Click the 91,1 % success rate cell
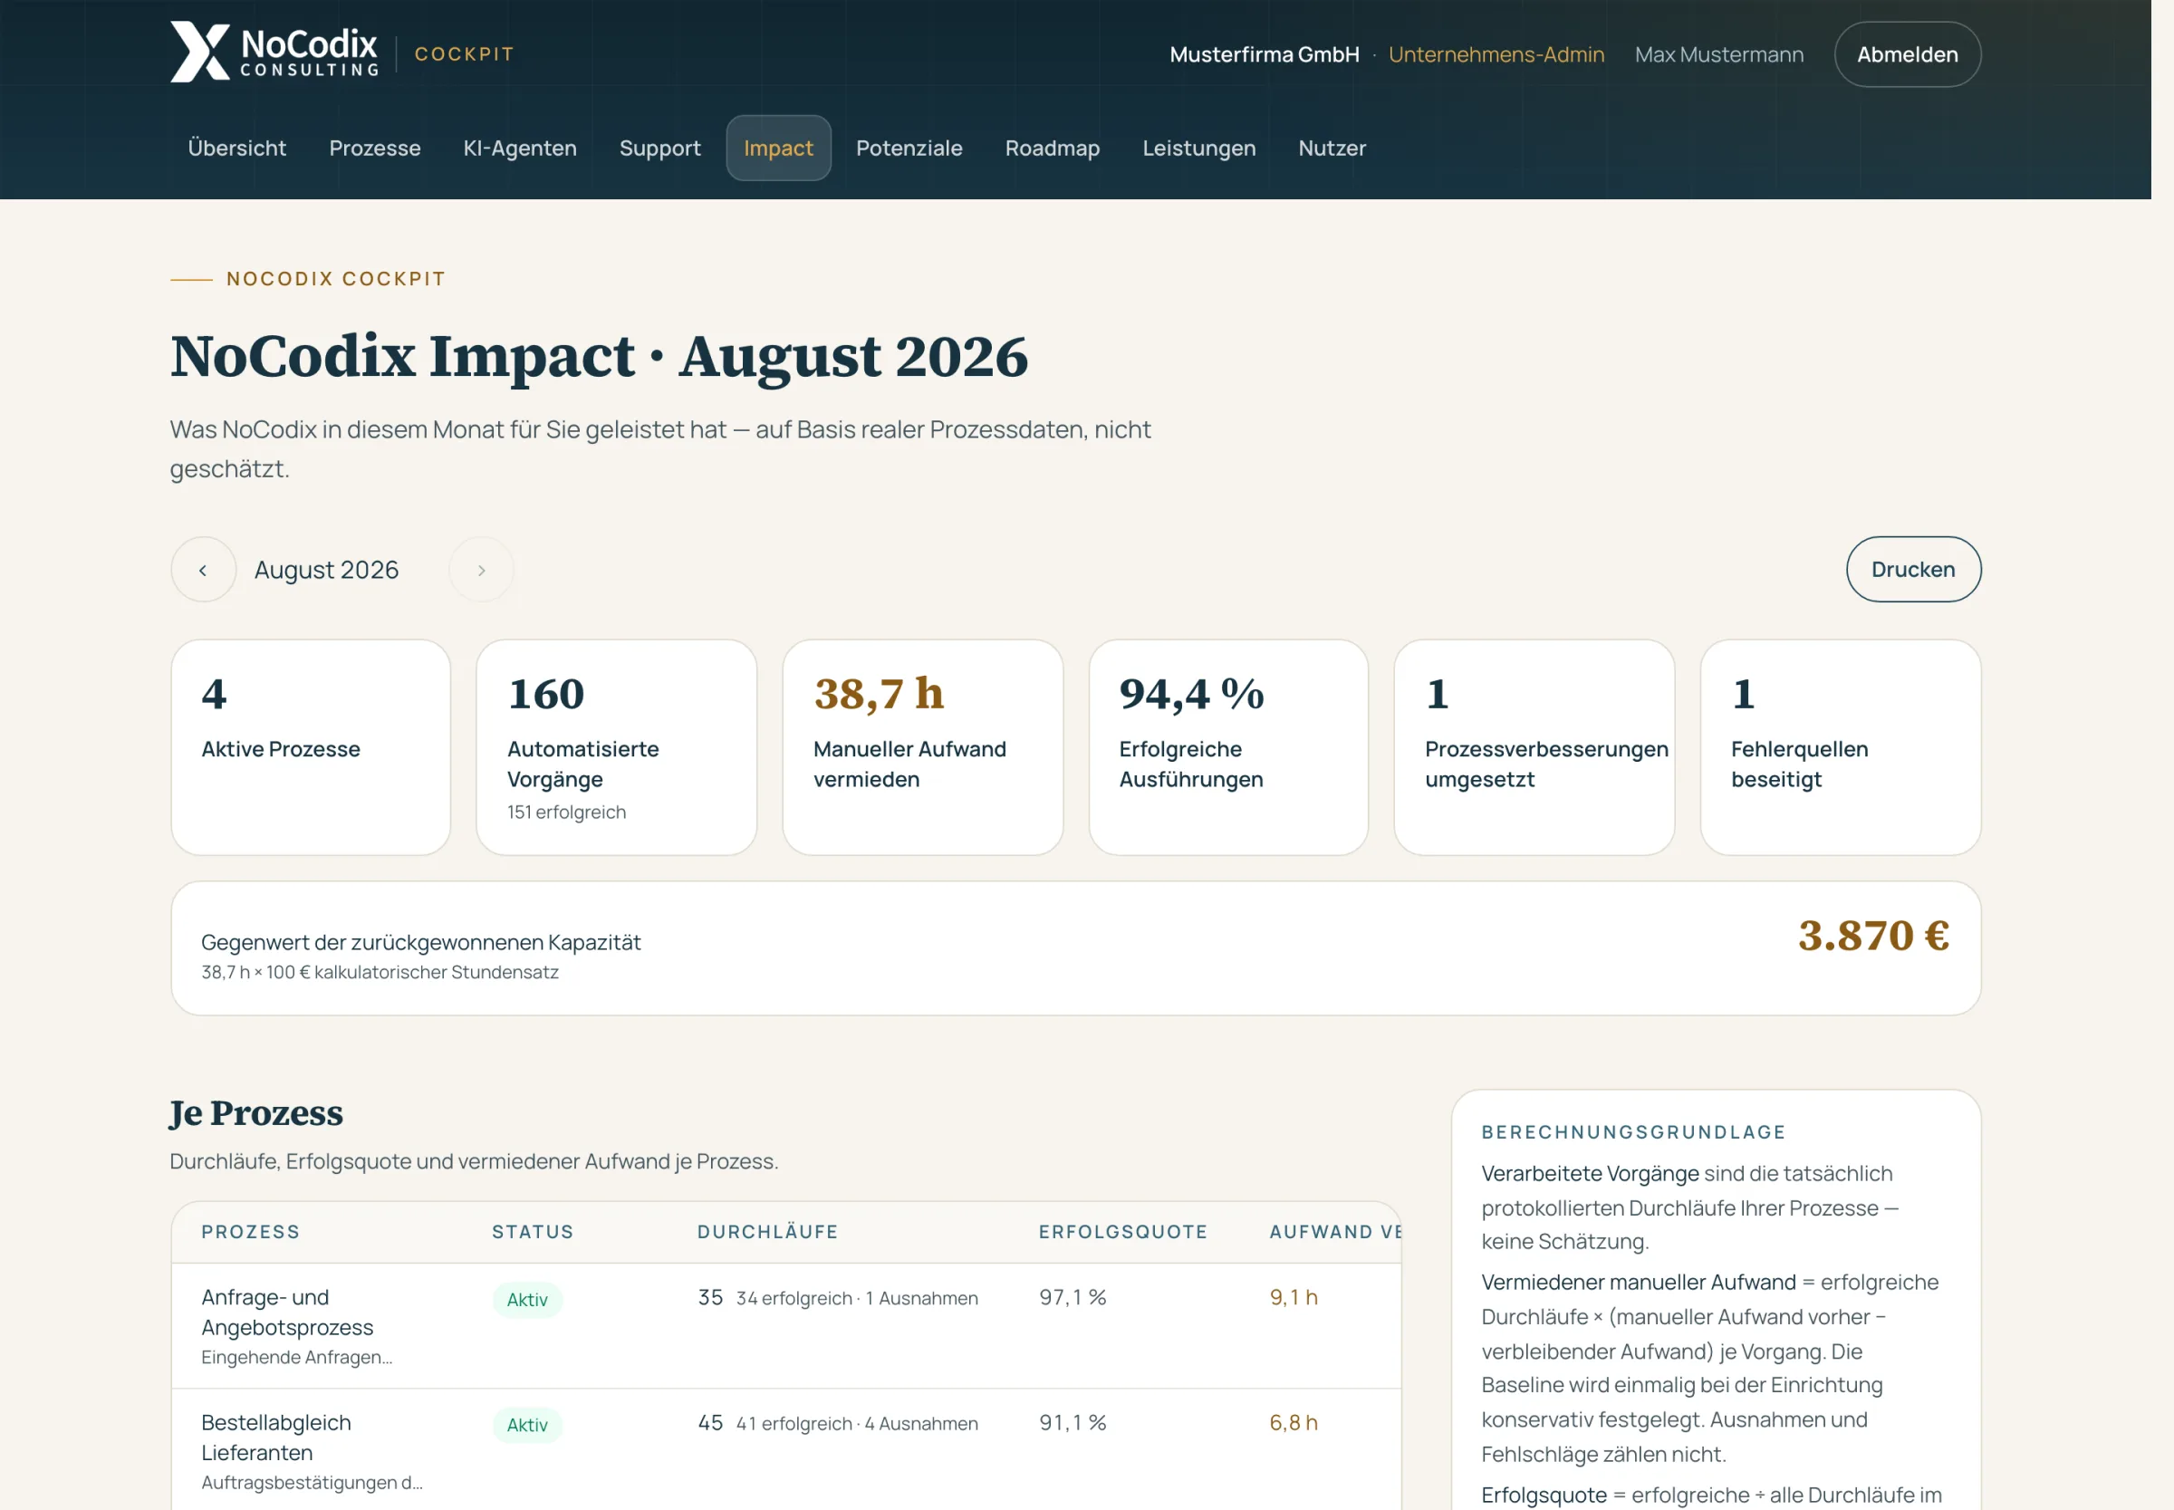The height and width of the screenshot is (1510, 2174). click(1073, 1422)
